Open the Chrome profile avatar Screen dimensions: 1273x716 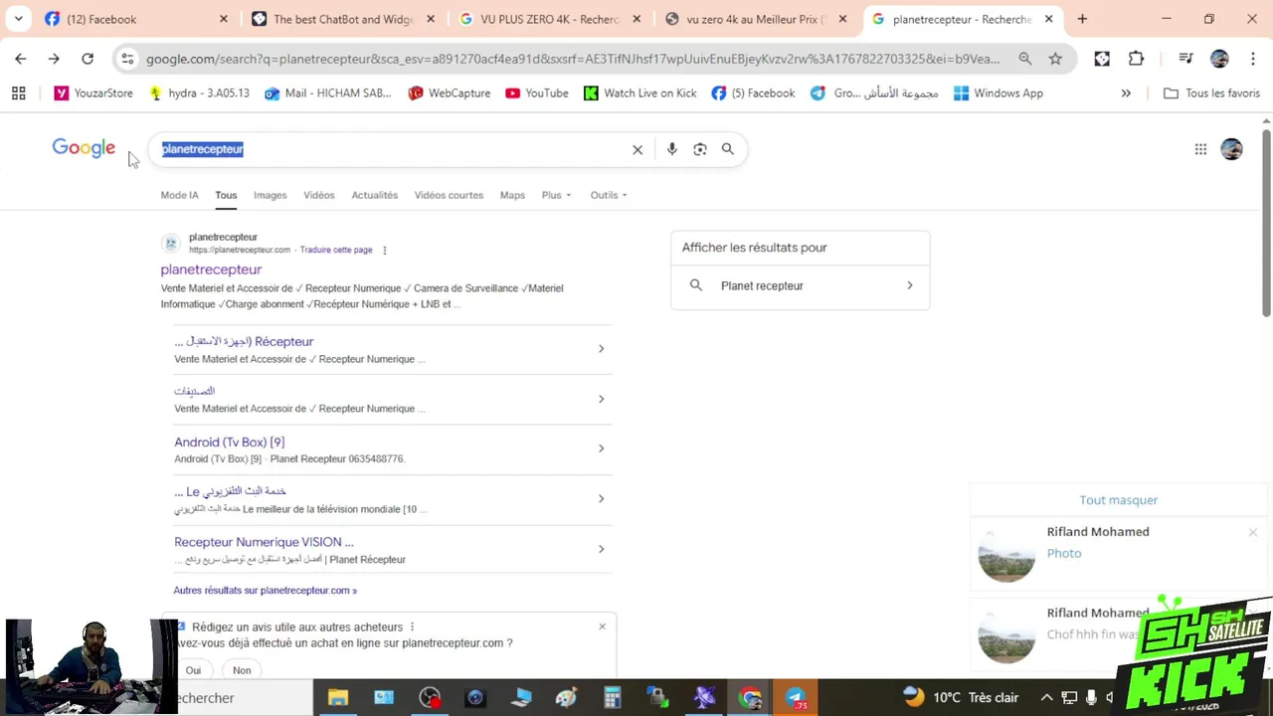click(x=1219, y=59)
